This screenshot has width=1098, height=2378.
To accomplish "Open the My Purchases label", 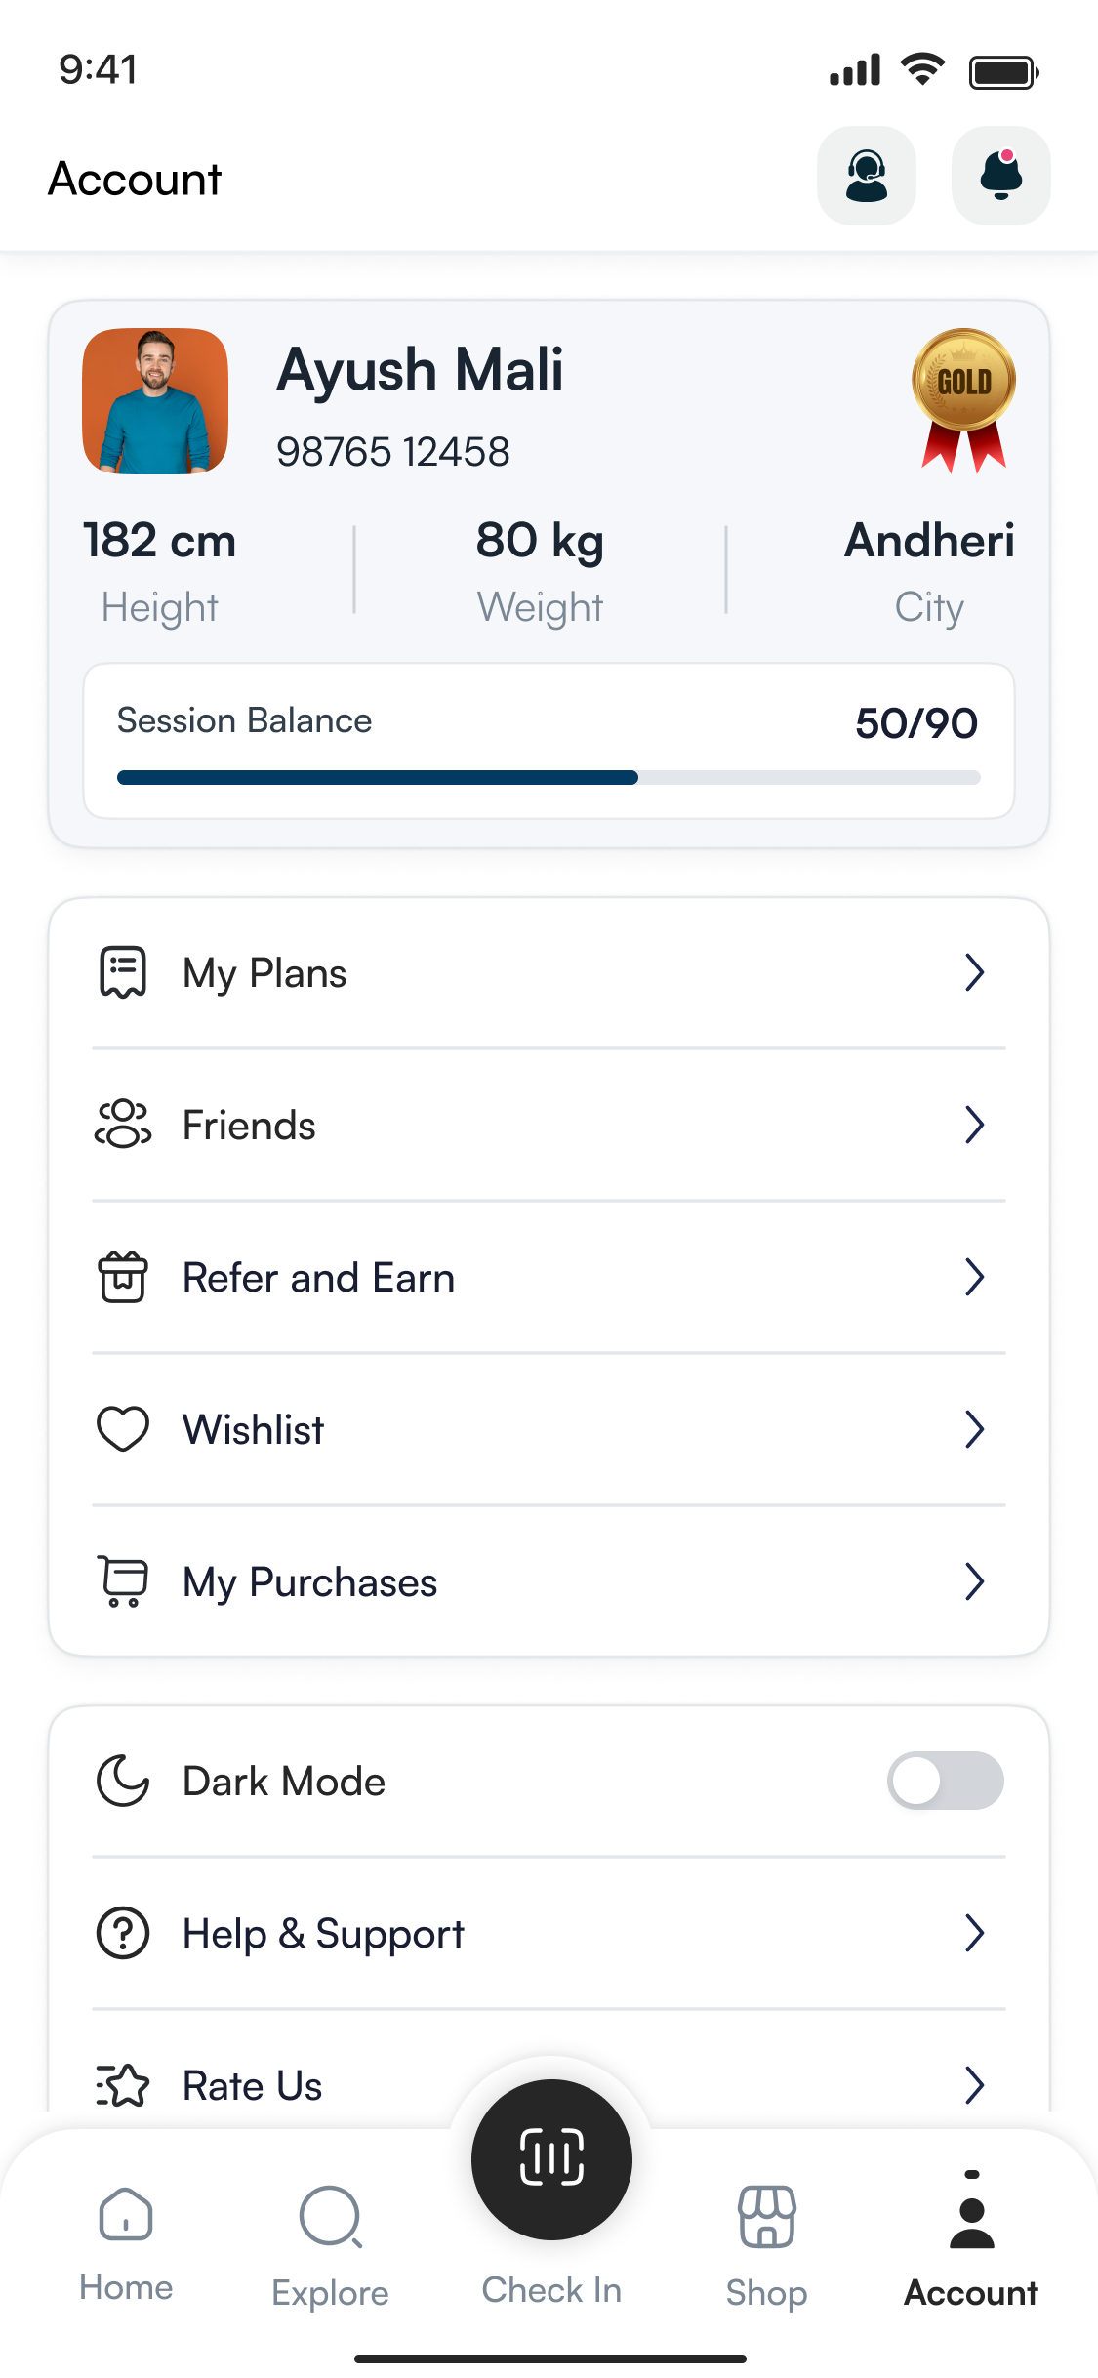I will click(x=310, y=1582).
